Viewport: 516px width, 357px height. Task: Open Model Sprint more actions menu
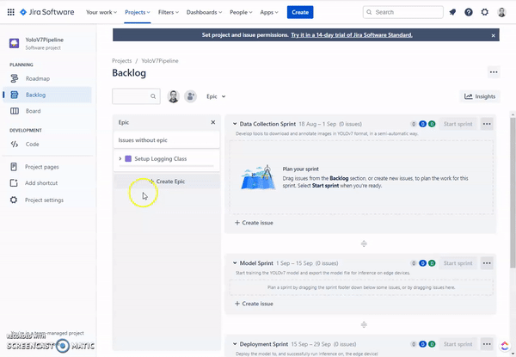pos(487,263)
